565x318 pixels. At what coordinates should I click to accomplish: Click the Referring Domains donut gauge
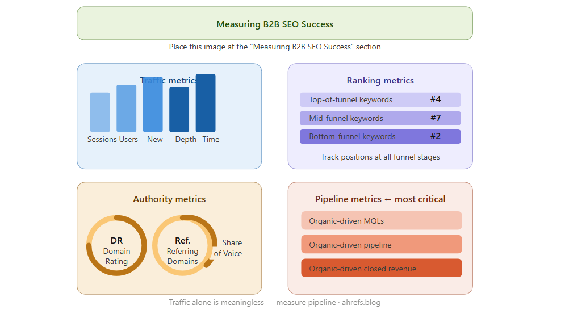(183, 245)
